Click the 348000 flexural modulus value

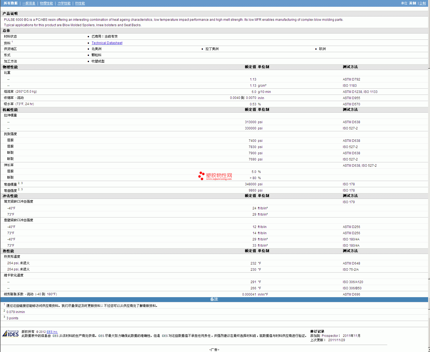point(250,184)
